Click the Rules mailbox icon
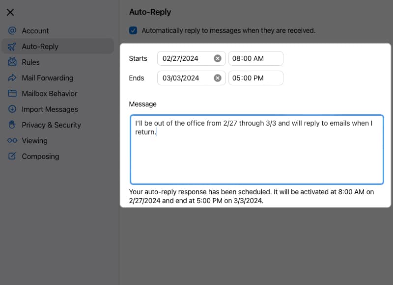 (x=12, y=62)
